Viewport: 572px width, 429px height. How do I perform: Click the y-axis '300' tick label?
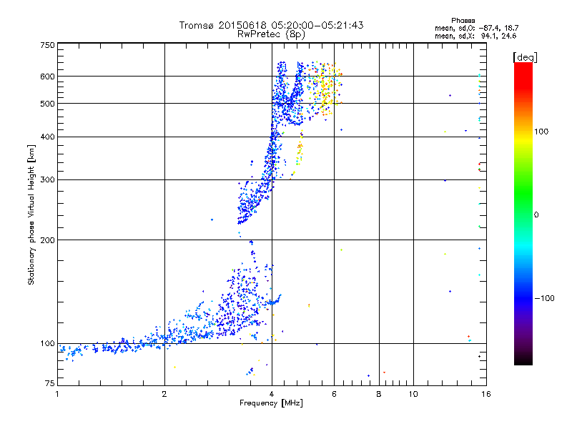pyautogui.click(x=48, y=180)
